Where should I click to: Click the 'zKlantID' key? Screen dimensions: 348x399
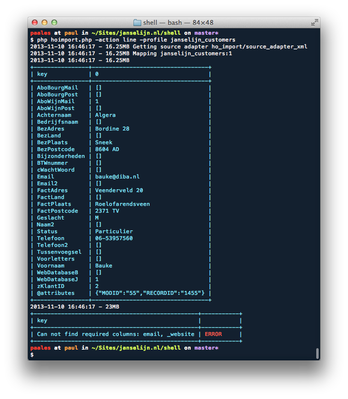(x=51, y=286)
